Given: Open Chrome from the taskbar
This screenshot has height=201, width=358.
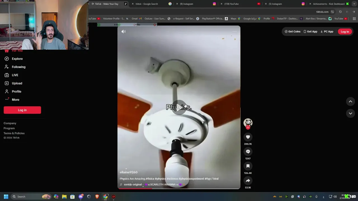Looking at the screenshot, I should 105,197.
